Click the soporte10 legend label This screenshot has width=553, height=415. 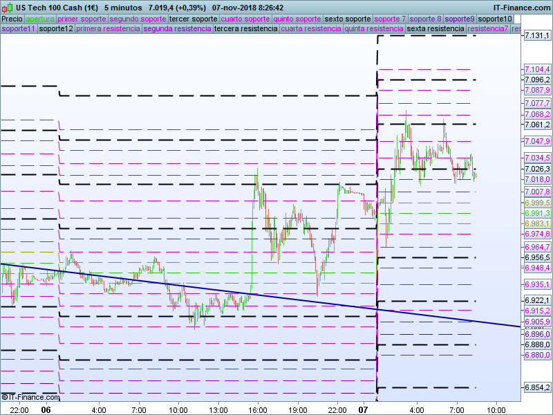coord(495,19)
